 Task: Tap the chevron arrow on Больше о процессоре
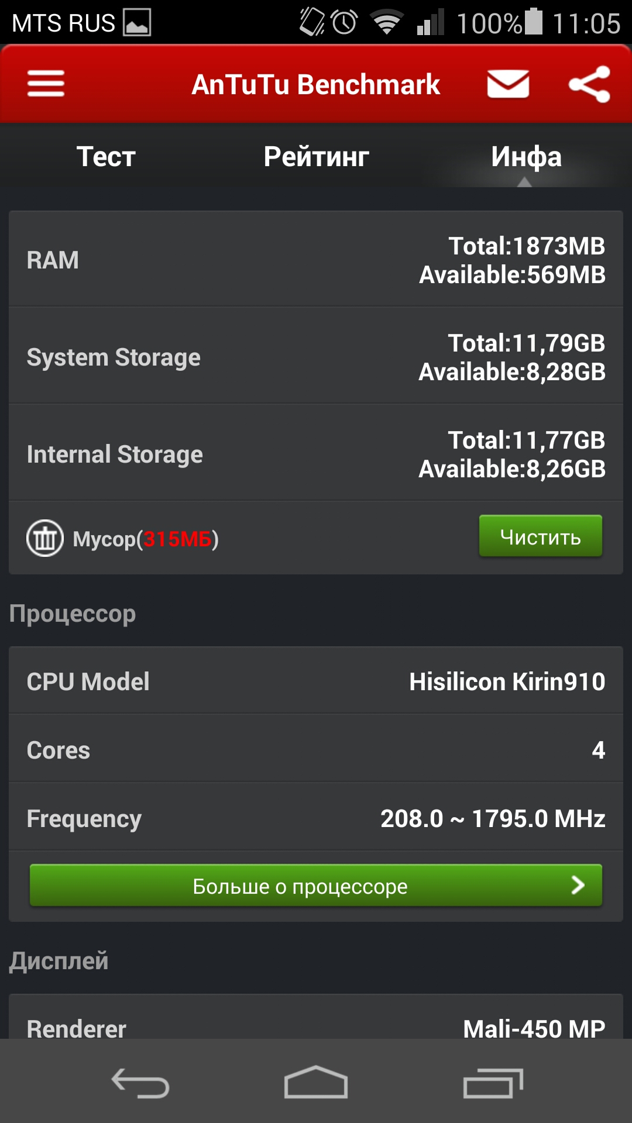tap(578, 885)
